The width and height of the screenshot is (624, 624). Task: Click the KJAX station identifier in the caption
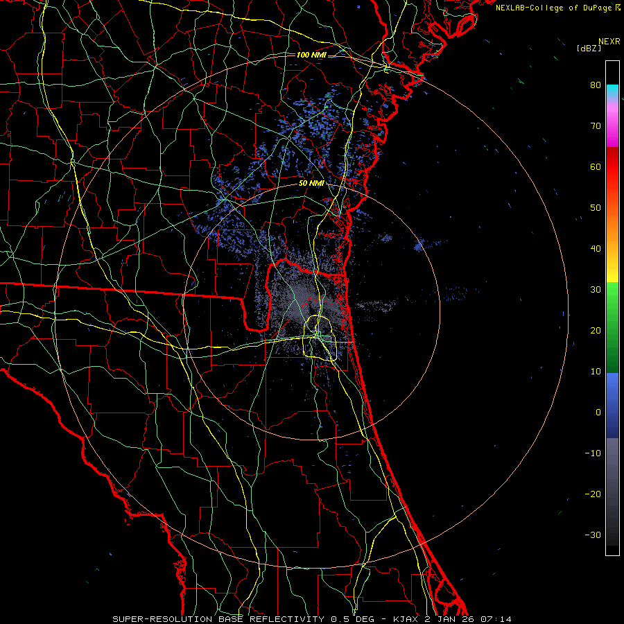[x=405, y=619]
